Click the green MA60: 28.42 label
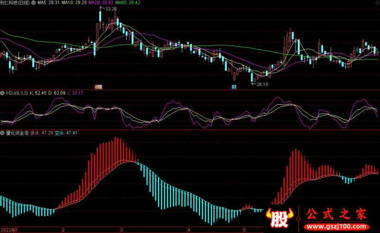Viewport: 380px width, 233px height. 127,3
